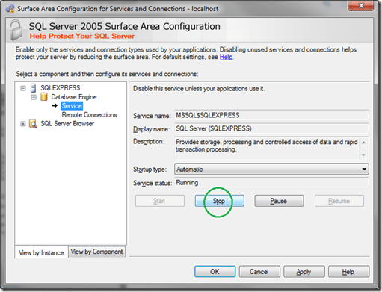Click the 'Help Protect Your SQL Server' text
The image size is (382, 292).
(x=82, y=36)
